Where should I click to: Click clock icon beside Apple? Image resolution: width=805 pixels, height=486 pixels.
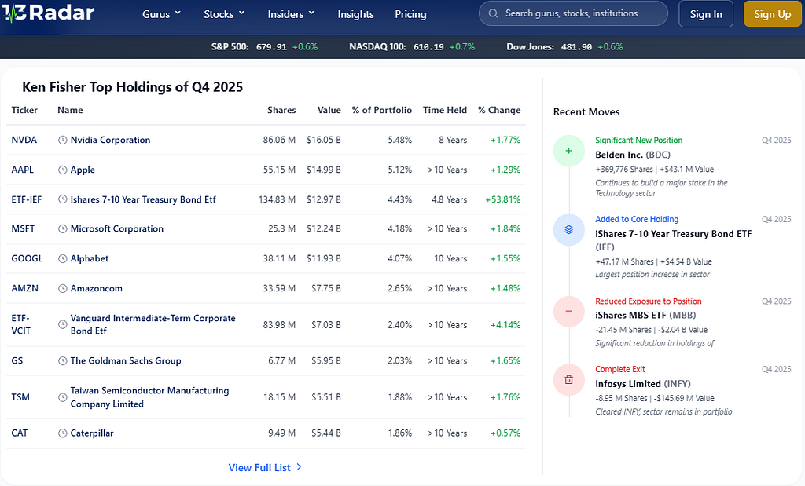click(x=63, y=170)
